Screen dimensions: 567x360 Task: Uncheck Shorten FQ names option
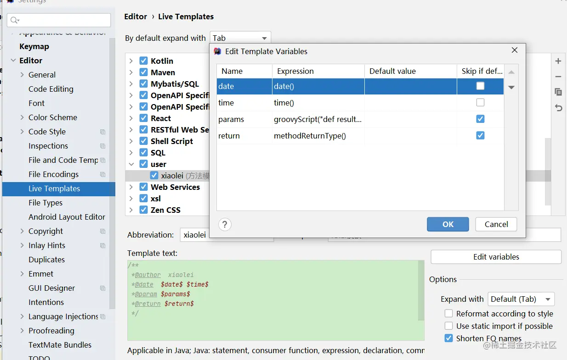point(448,338)
